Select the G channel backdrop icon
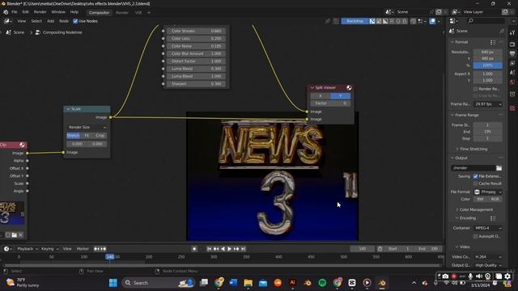The image size is (518, 291). [x=398, y=21]
